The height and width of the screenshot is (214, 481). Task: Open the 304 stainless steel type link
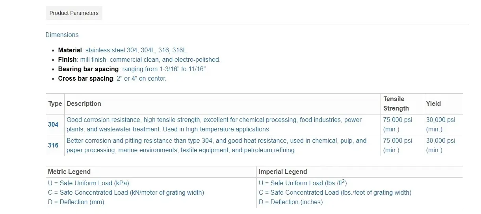[x=53, y=124]
